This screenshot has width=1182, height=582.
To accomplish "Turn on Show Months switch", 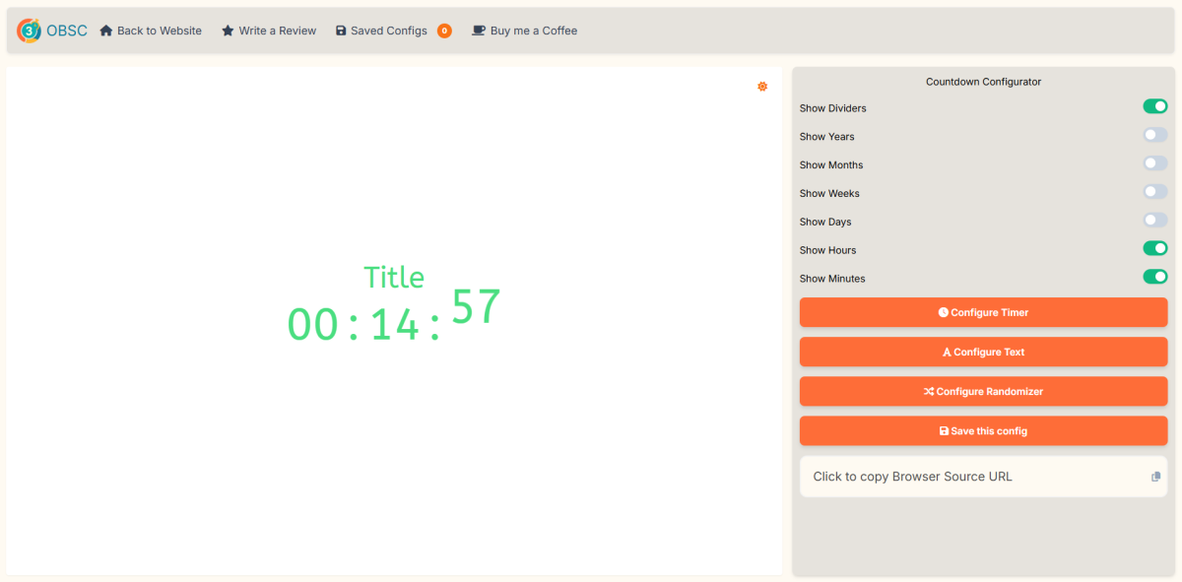I will pos(1154,163).
